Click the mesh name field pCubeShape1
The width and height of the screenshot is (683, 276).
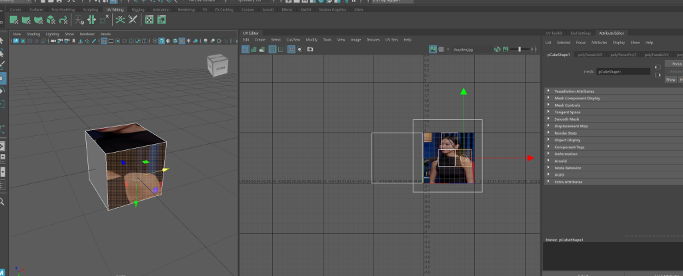[x=622, y=71]
